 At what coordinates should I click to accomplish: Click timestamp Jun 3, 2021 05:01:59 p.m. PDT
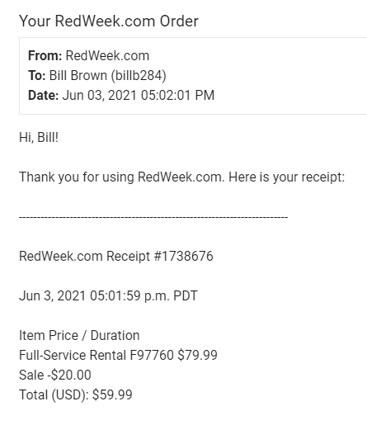[x=108, y=295]
